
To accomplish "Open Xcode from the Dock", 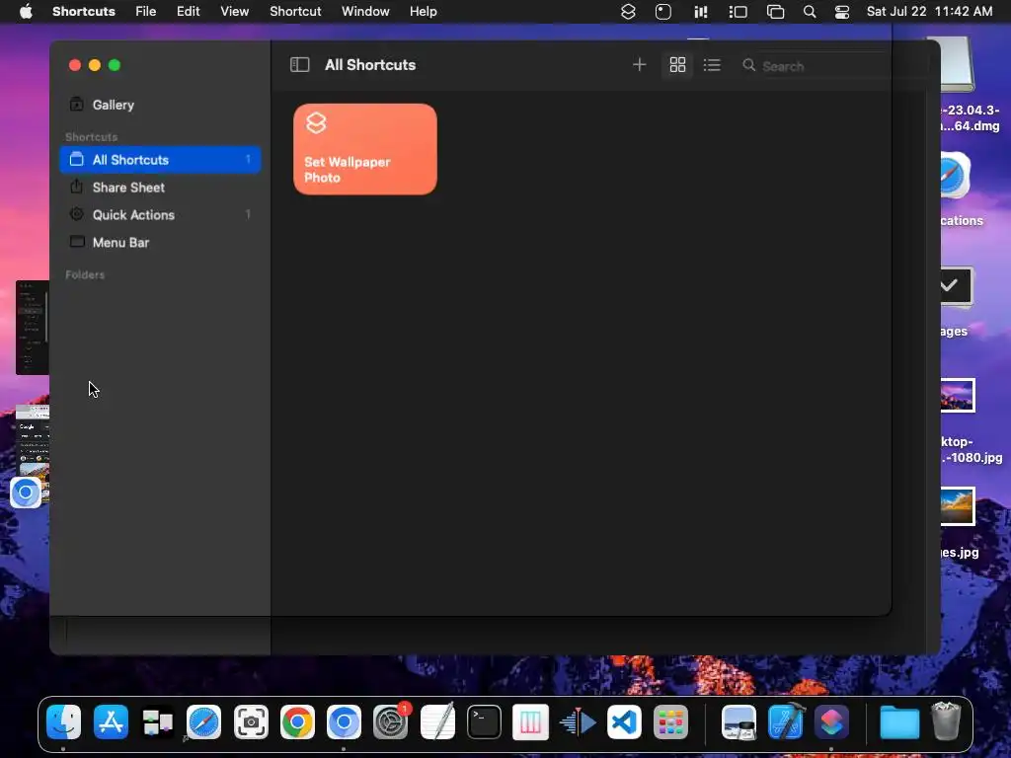I will tap(785, 721).
